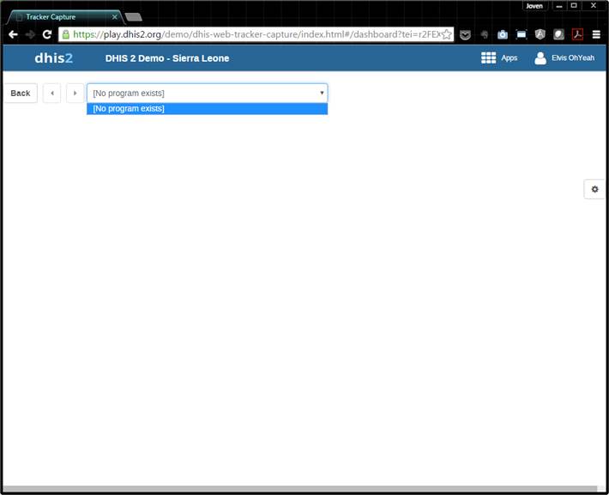Click the browser forward arrow

tap(30, 34)
